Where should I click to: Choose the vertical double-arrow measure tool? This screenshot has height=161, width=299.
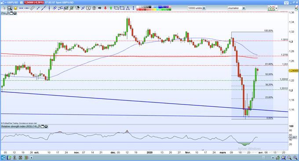coord(133,8)
